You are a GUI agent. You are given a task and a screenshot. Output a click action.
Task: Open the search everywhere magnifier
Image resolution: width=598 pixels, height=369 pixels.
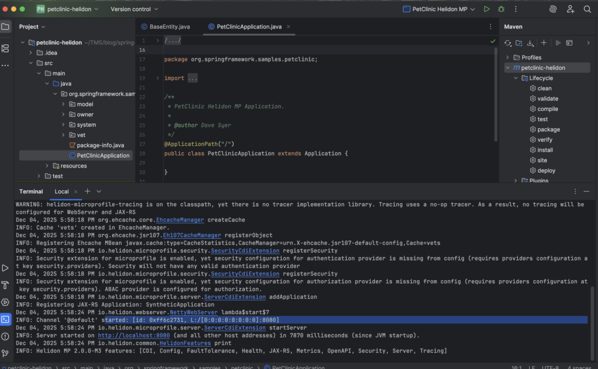coord(587,9)
